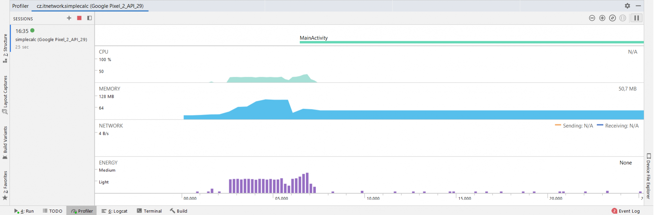Open the Device File Explorer tab
654x215 pixels.
point(649,176)
